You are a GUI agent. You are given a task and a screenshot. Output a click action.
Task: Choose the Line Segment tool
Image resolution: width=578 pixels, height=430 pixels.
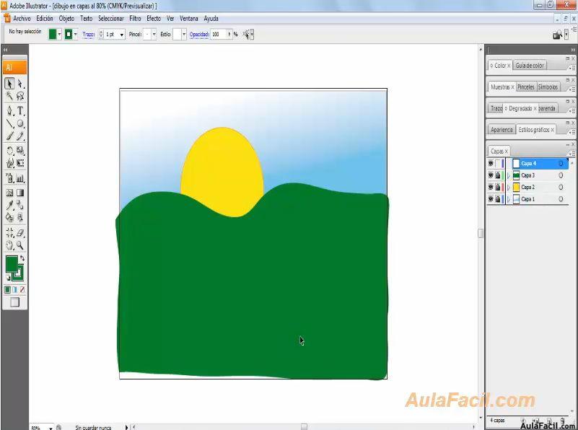(9, 123)
